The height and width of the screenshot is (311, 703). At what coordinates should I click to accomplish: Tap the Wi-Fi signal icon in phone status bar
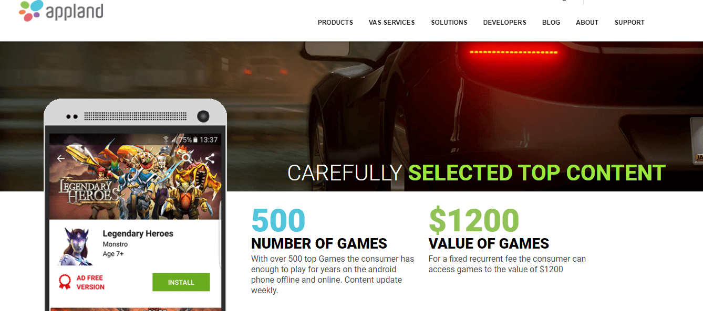point(166,140)
